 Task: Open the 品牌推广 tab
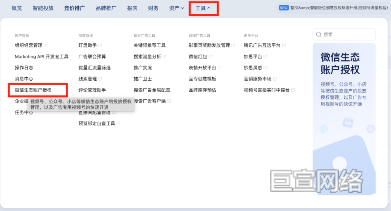coord(106,8)
